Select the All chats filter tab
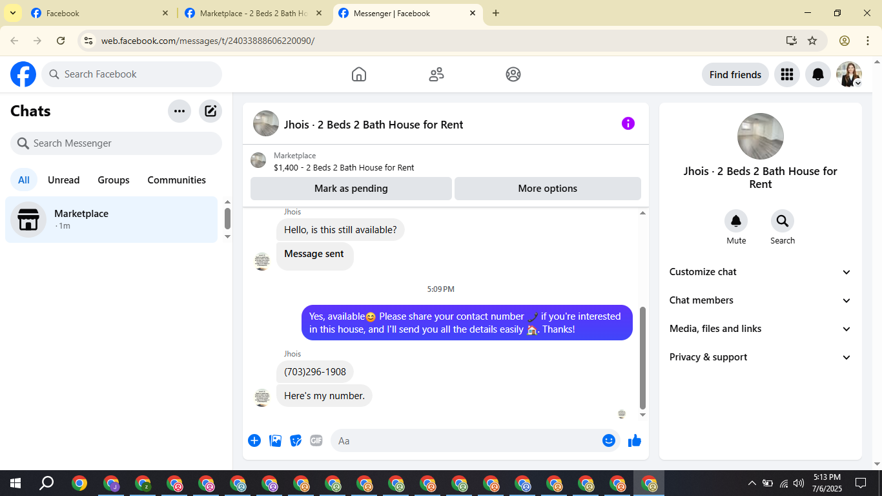882x496 pixels. click(x=24, y=180)
